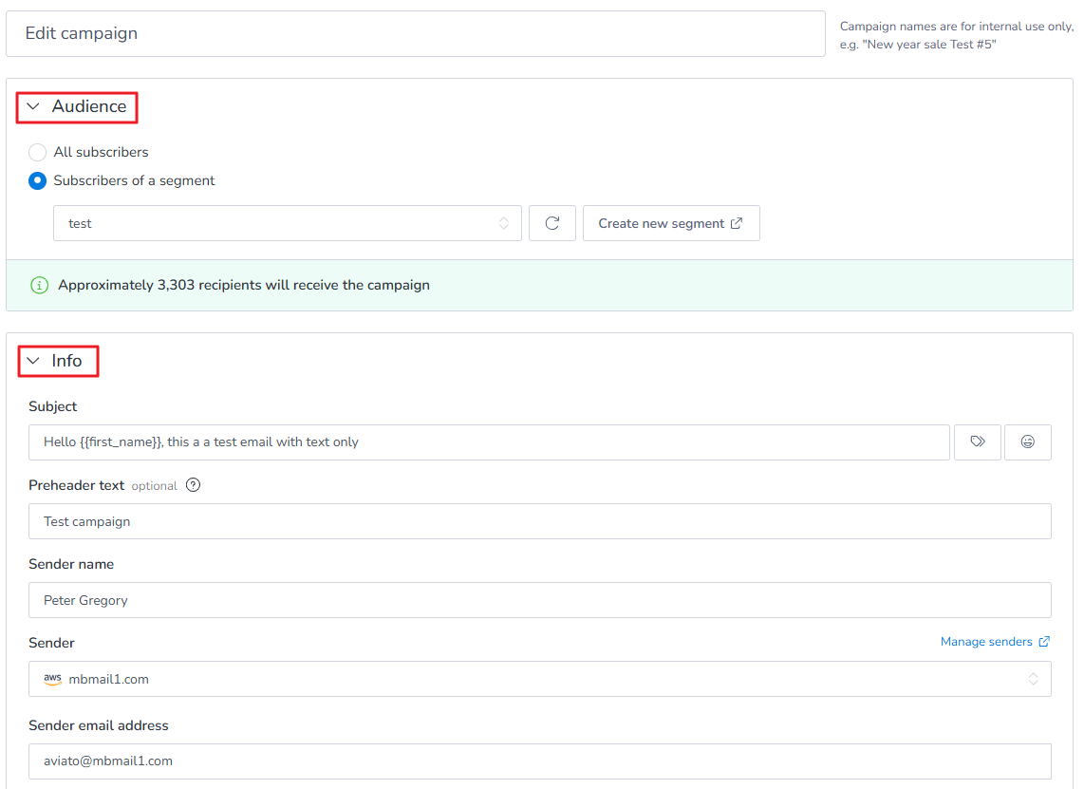Open the merge tags icon beside Subject
Viewport: 1084px width, 789px height.
pyautogui.click(x=977, y=441)
